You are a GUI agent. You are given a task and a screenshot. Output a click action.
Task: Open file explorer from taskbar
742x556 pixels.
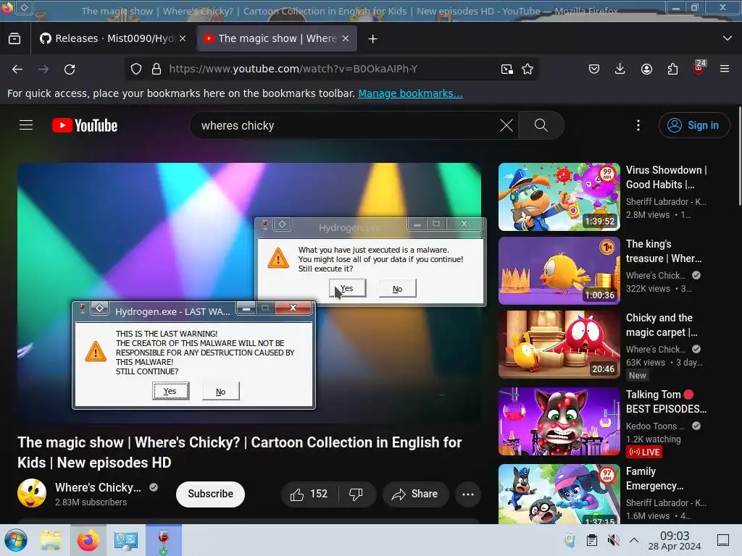[x=50, y=540]
